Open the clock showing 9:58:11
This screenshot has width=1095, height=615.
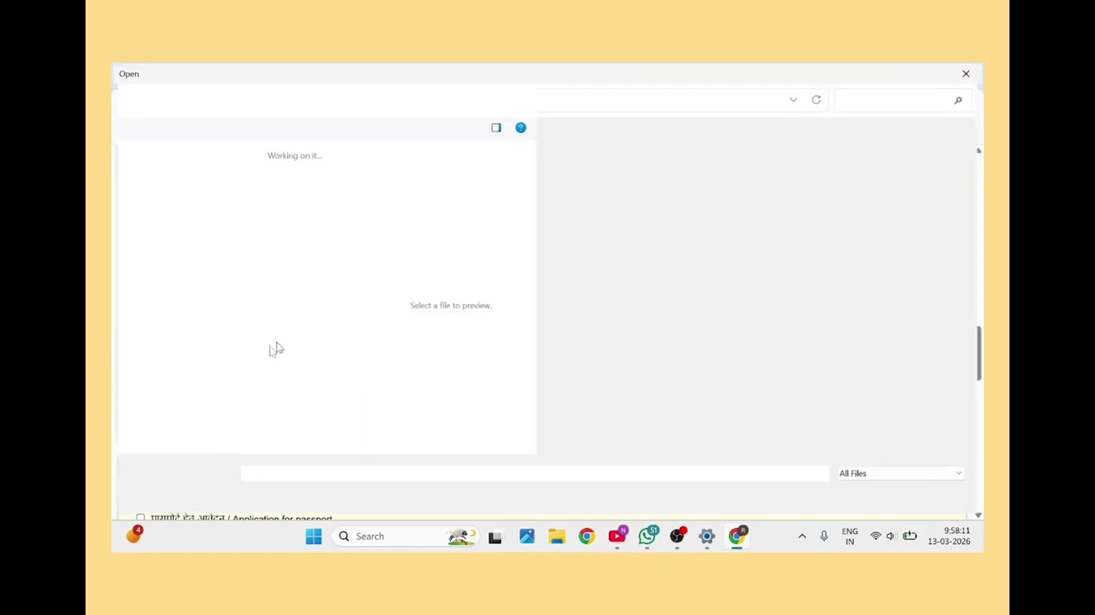coord(950,536)
